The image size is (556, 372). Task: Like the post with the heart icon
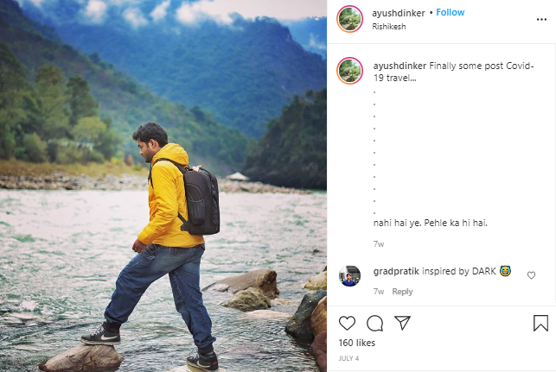coord(347,323)
